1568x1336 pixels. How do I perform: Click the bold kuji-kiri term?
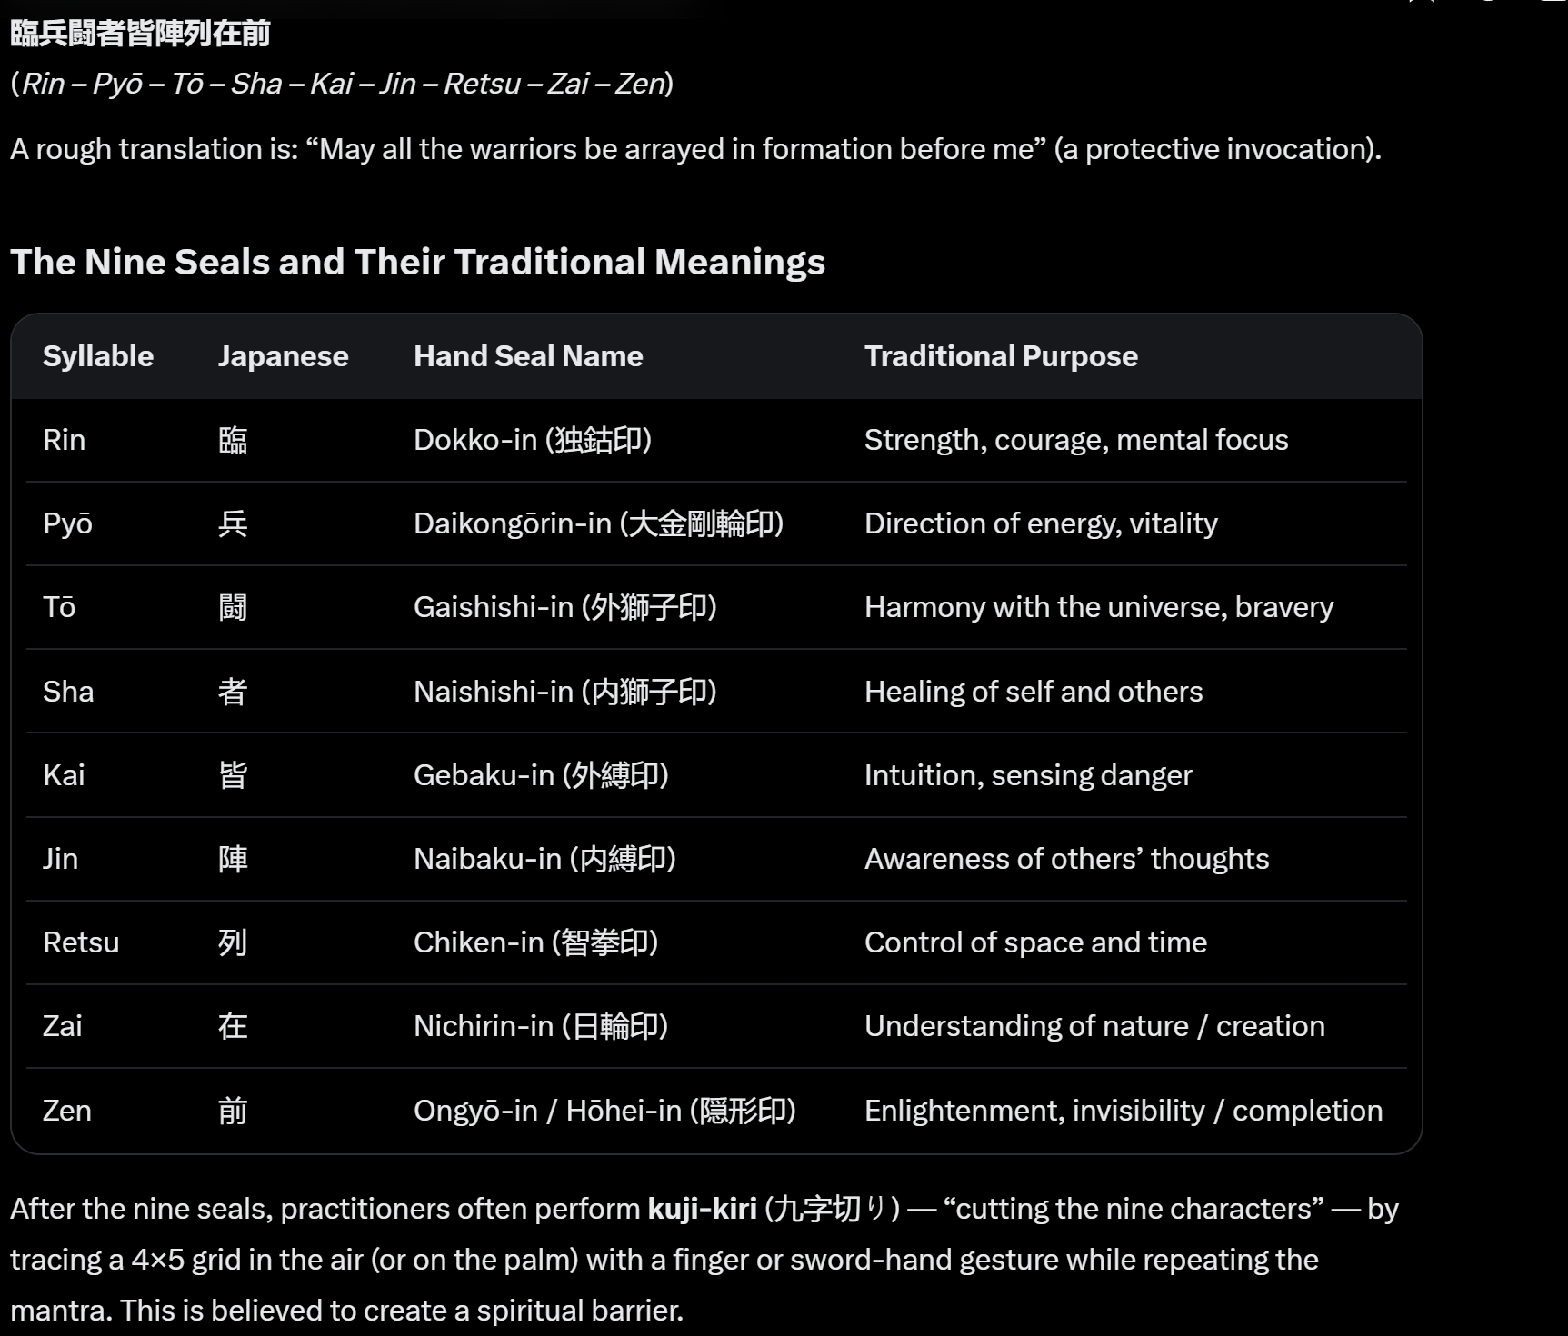click(x=702, y=1209)
